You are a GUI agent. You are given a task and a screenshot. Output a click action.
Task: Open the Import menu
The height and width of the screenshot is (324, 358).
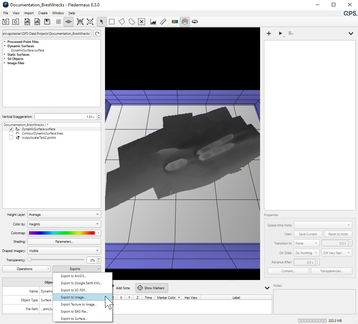pos(29,13)
